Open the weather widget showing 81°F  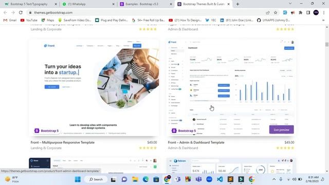point(12,179)
